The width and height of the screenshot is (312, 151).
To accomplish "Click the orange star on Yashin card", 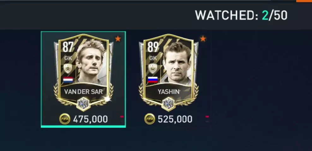I will pos(203,39).
